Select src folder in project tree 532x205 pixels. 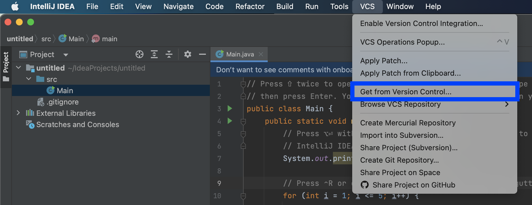tap(111, 79)
